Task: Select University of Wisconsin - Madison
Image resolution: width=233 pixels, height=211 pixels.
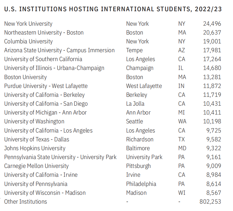Action: coord(45,193)
